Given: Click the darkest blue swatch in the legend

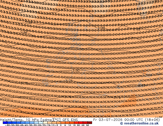Looking at the screenshot, I should coord(5,123).
